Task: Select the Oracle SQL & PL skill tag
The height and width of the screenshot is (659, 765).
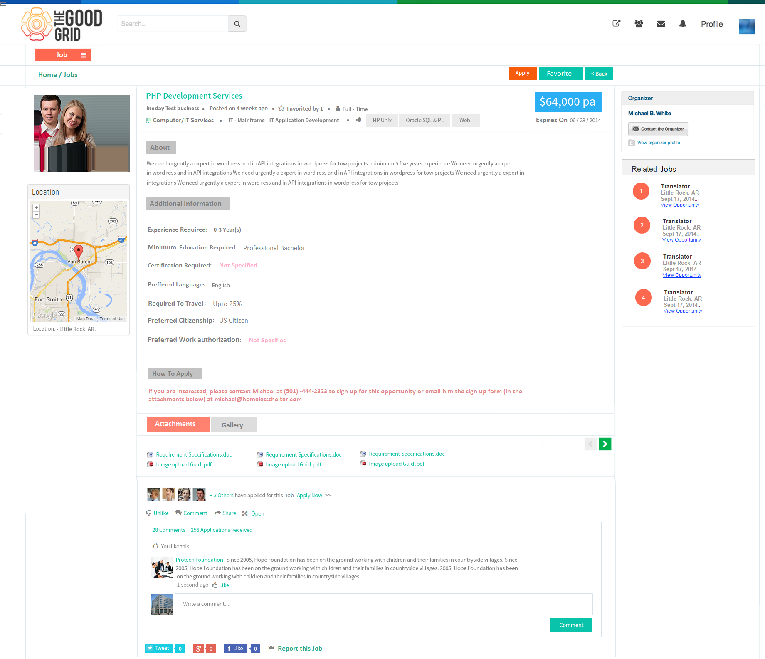Action: coord(424,121)
